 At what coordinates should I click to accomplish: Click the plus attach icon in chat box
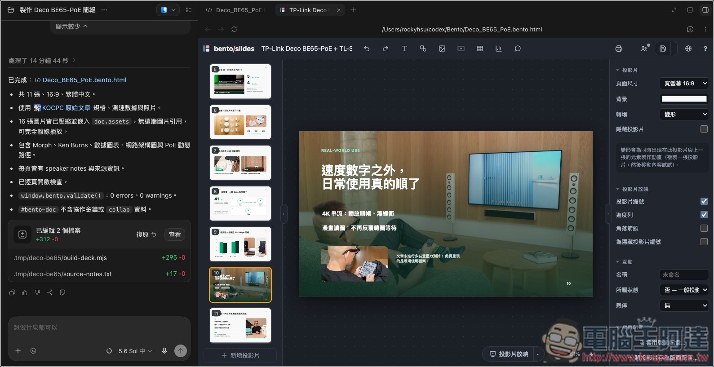(18, 351)
